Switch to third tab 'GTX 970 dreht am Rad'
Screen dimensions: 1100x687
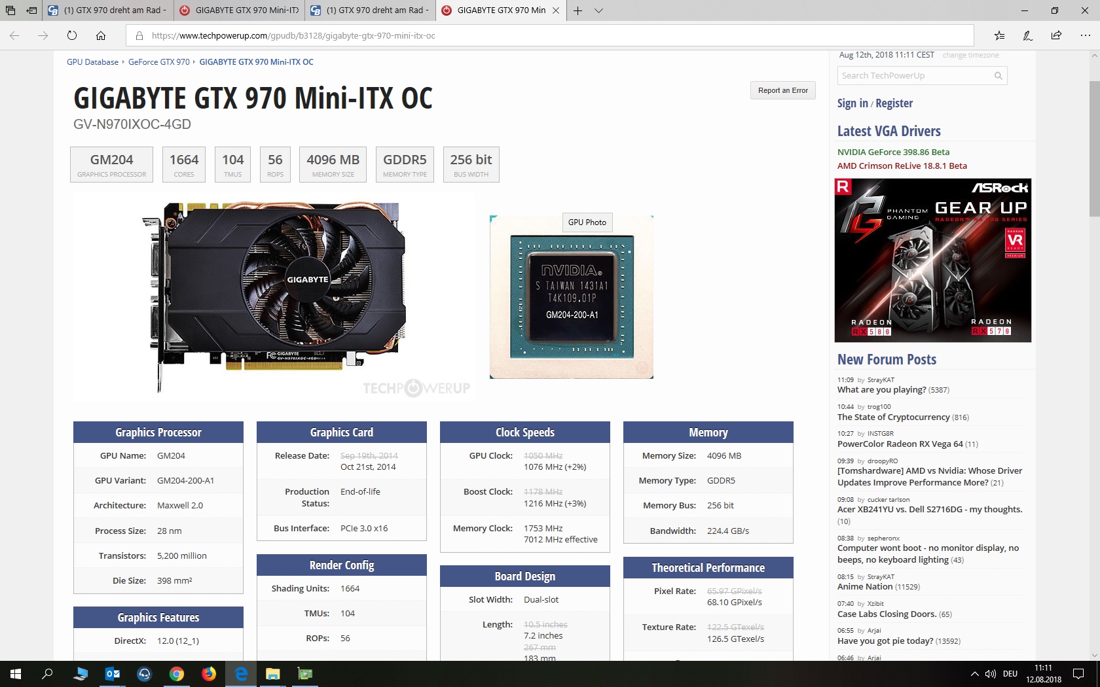[x=371, y=10]
